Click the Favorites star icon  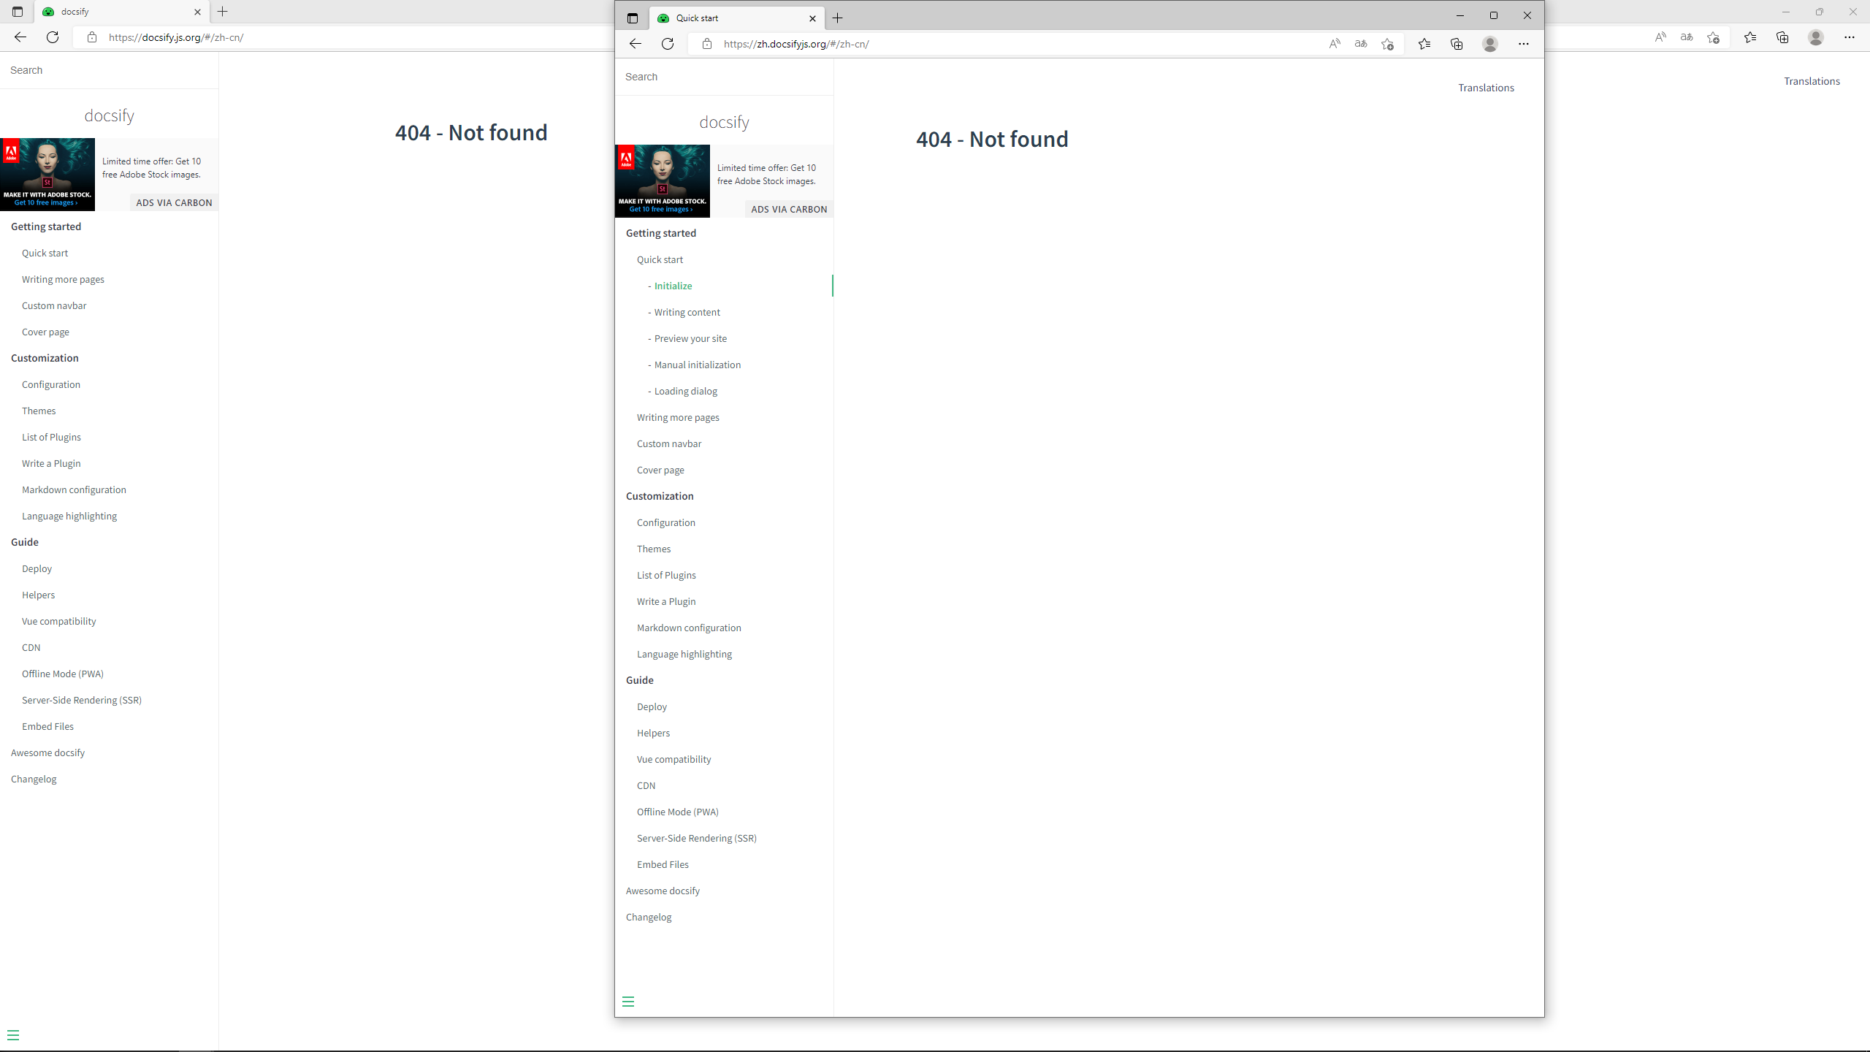click(1424, 44)
